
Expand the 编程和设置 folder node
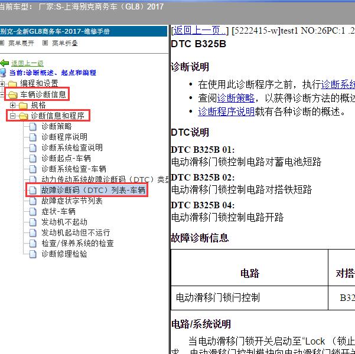tap(2, 84)
